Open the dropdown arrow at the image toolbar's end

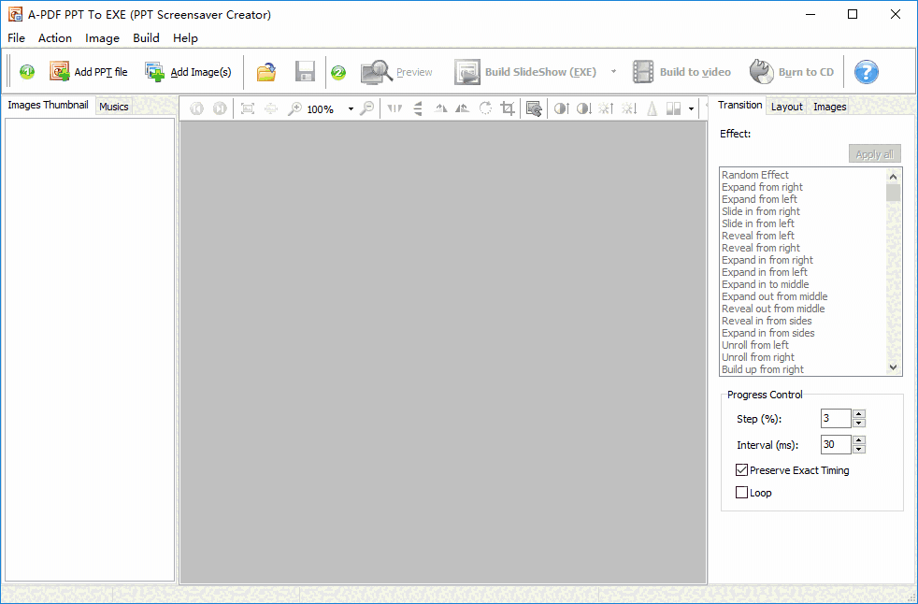691,109
